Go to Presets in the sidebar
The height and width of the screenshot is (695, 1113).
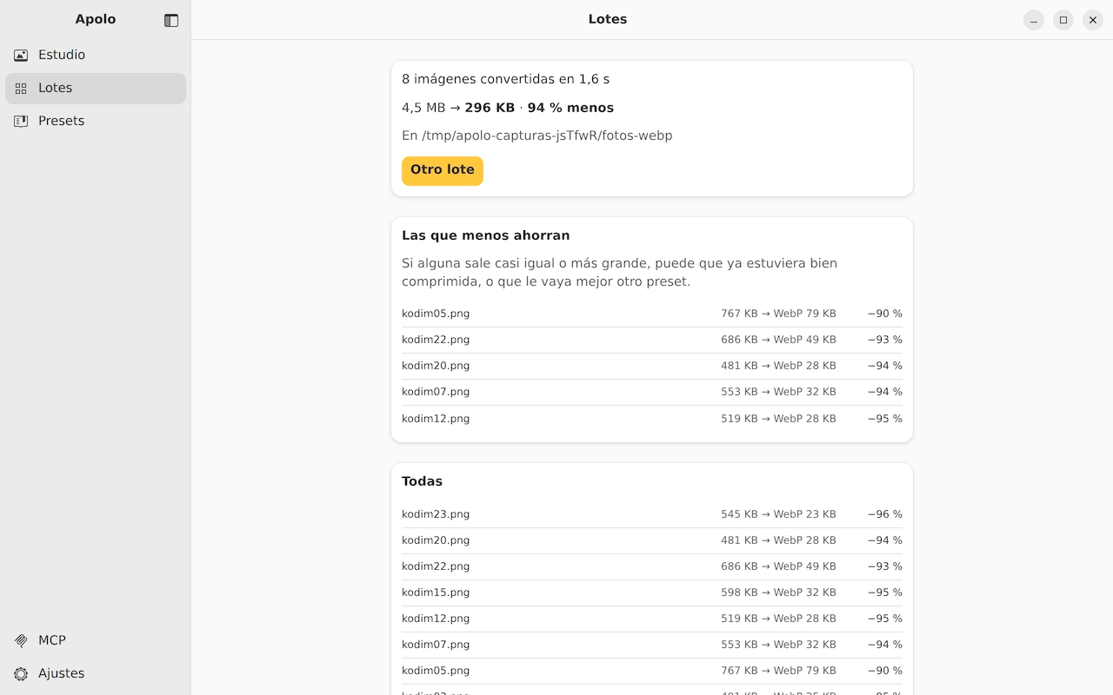[96, 121]
